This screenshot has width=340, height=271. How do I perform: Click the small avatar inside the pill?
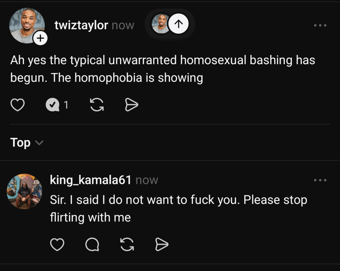coord(160,24)
